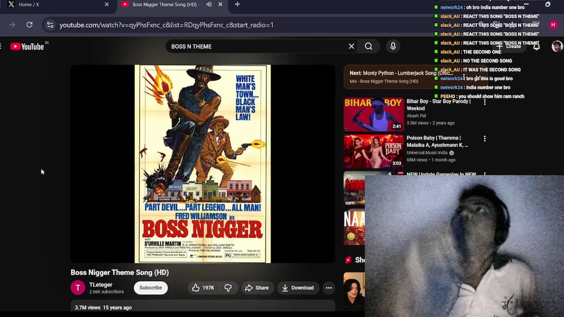Image resolution: width=564 pixels, height=317 pixels.
Task: Open the Bihar Boy - Star Boy Parody video title
Action: coord(439,105)
